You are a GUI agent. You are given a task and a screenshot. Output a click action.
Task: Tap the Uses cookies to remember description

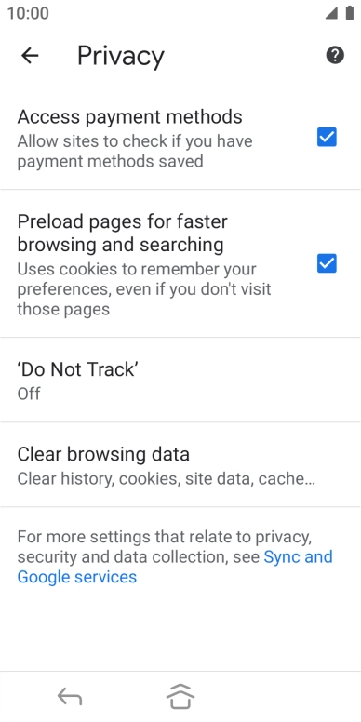click(144, 288)
